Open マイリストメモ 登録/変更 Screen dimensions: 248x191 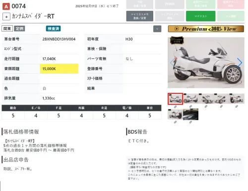click(x=140, y=16)
